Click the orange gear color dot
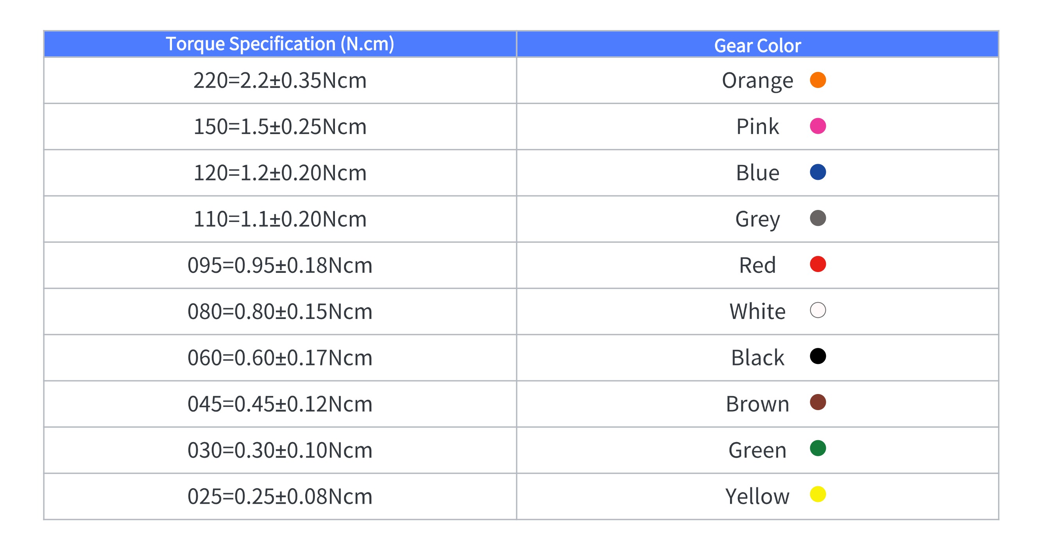This screenshot has height=550, width=1038. pos(818,80)
